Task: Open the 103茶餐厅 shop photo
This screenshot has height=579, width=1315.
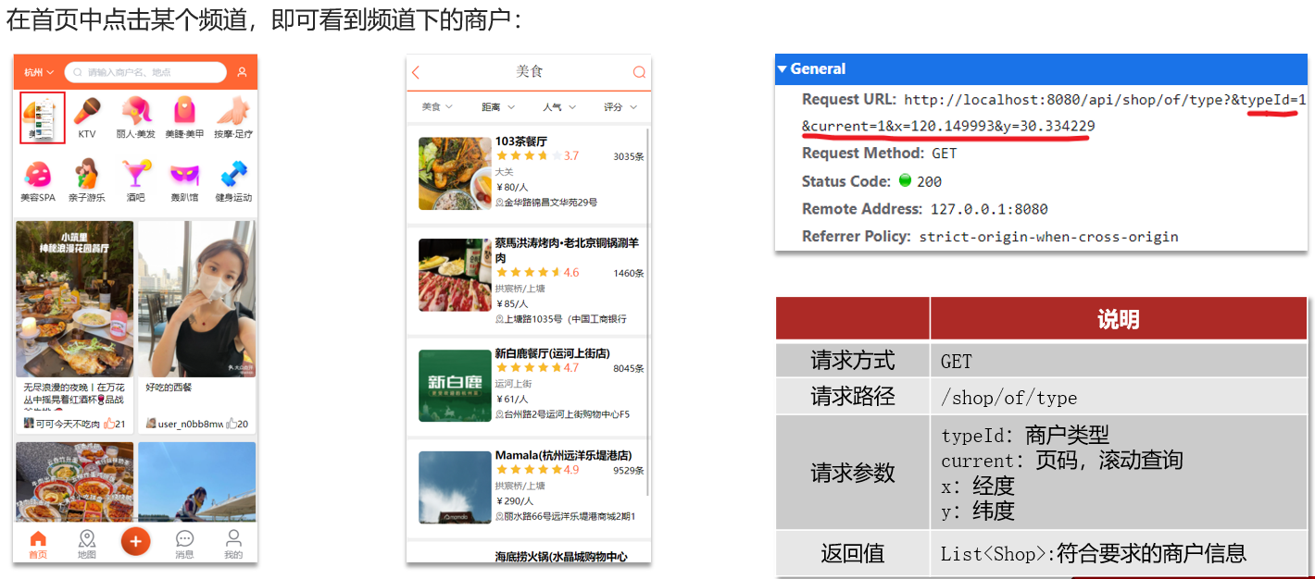Action: 455,174
